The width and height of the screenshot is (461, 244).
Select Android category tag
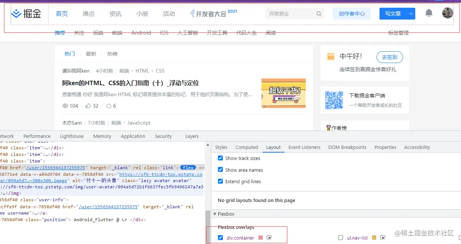(141, 33)
